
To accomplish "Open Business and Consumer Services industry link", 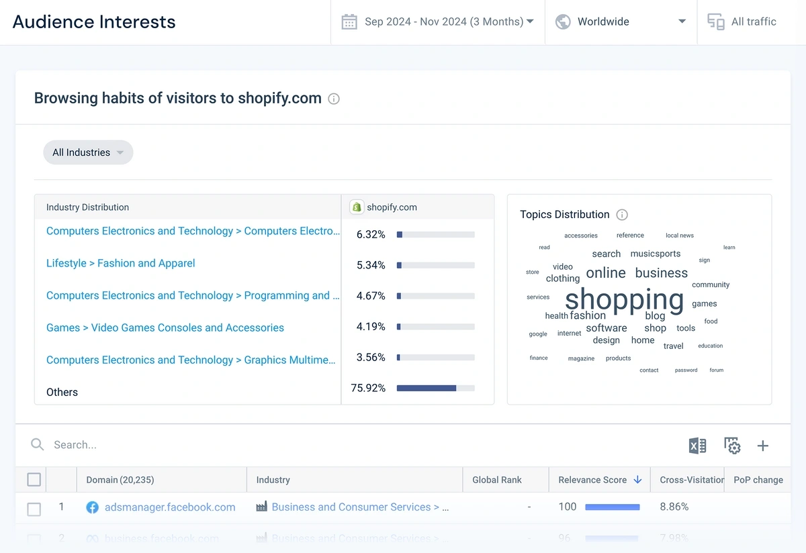I will tap(360, 507).
